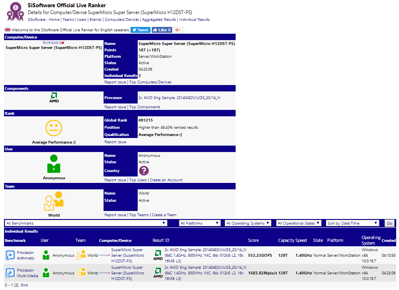The height and width of the screenshot is (290, 399).
Task: Click the Global Rank #81215 value
Action: (x=146, y=120)
